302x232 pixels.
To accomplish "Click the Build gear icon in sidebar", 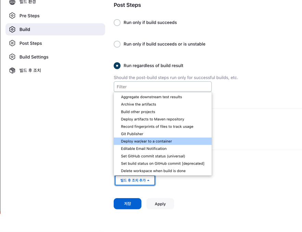I will tap(12, 29).
